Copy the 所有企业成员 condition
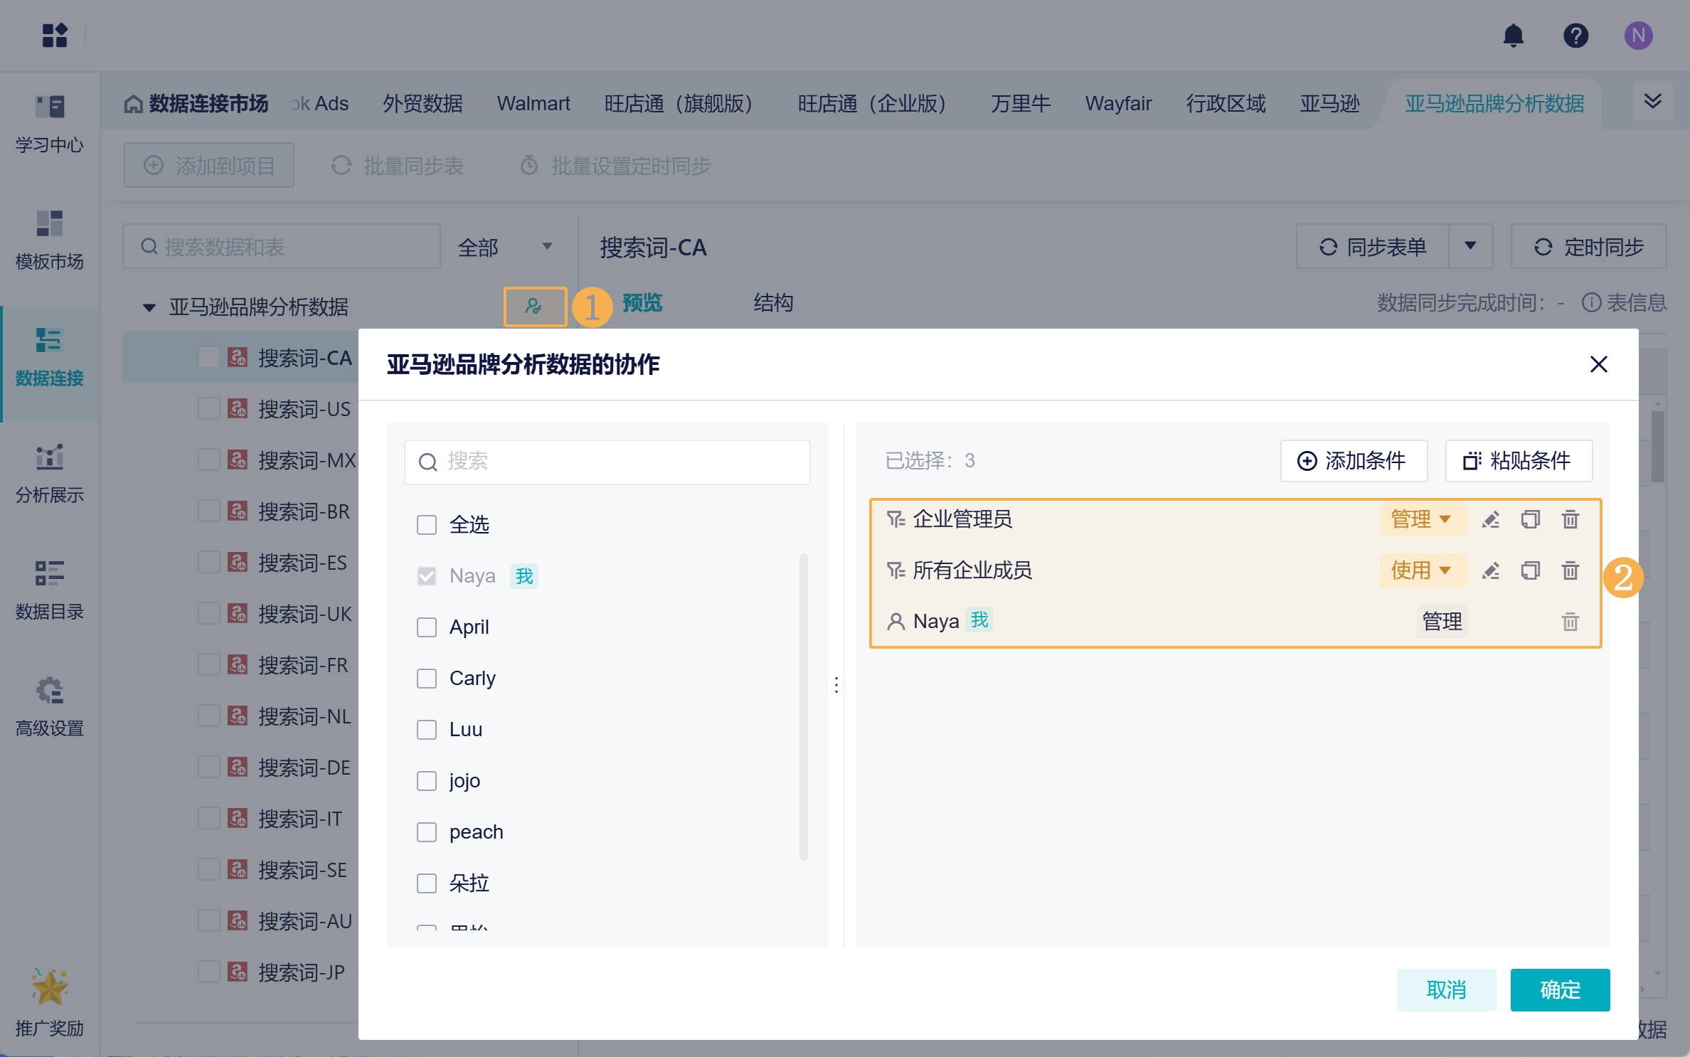1690x1057 pixels. tap(1530, 571)
